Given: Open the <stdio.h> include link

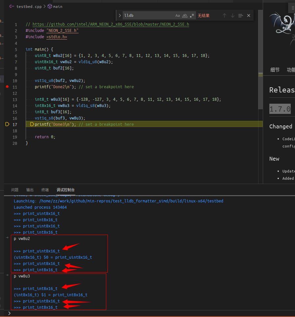Looking at the screenshot, I should point(57,37).
